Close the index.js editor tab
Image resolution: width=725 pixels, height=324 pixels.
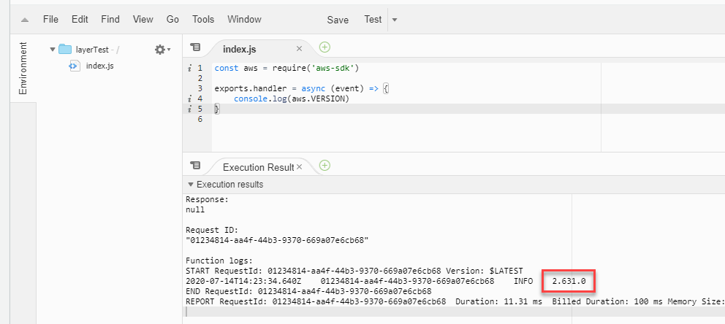click(299, 48)
